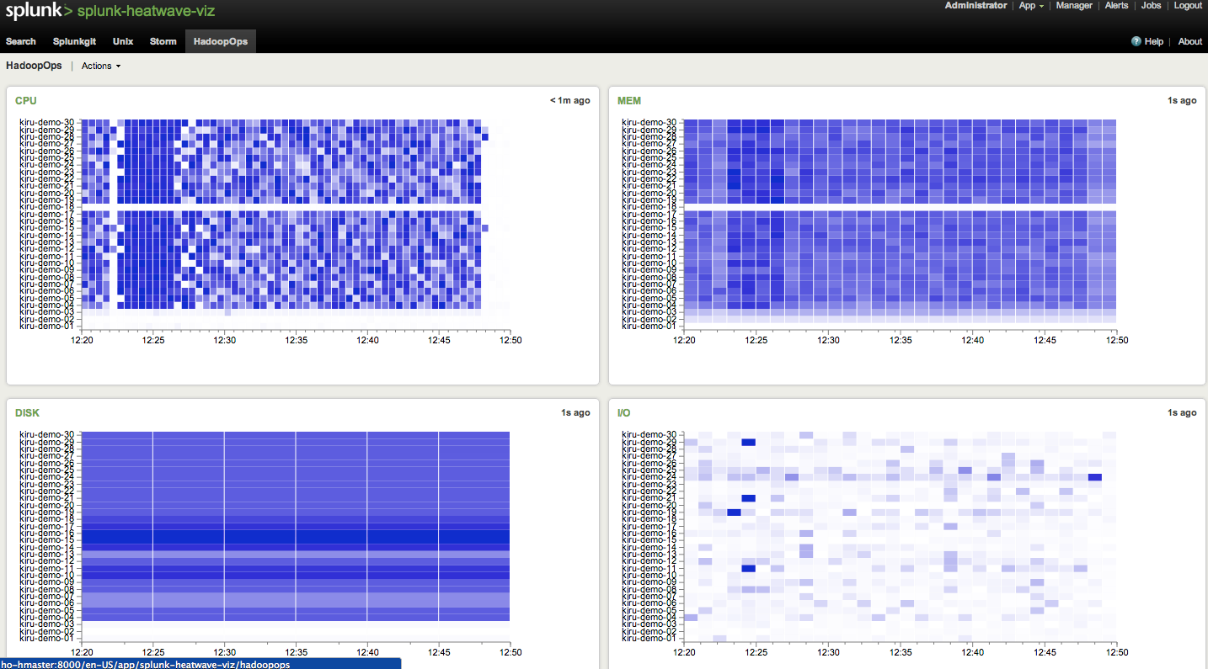Click the 12:40 axis label in MEM chart
The width and height of the screenshot is (1208, 669).
click(x=973, y=340)
